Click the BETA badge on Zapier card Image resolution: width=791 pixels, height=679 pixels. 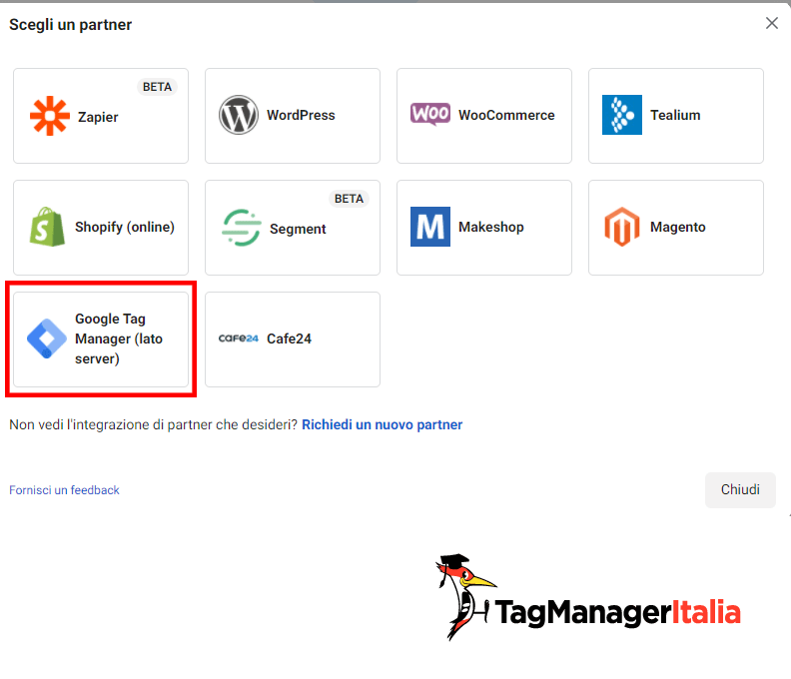157,87
